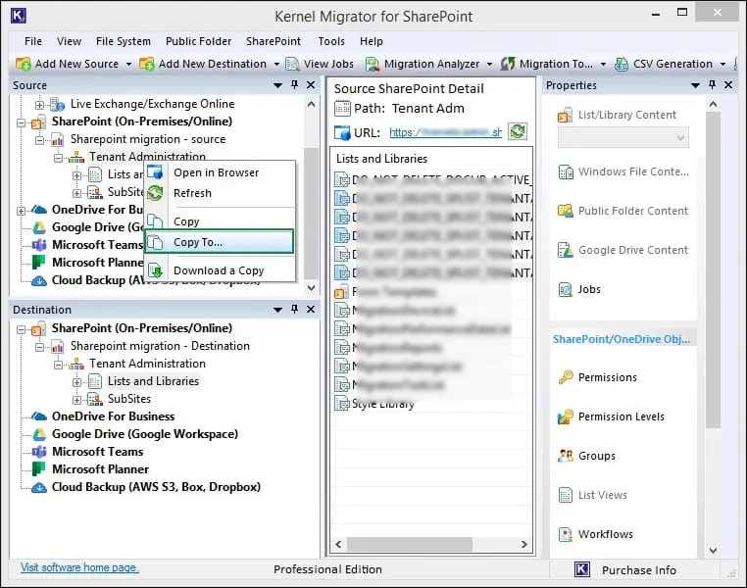Click the View Jobs toolbar icon

292,64
